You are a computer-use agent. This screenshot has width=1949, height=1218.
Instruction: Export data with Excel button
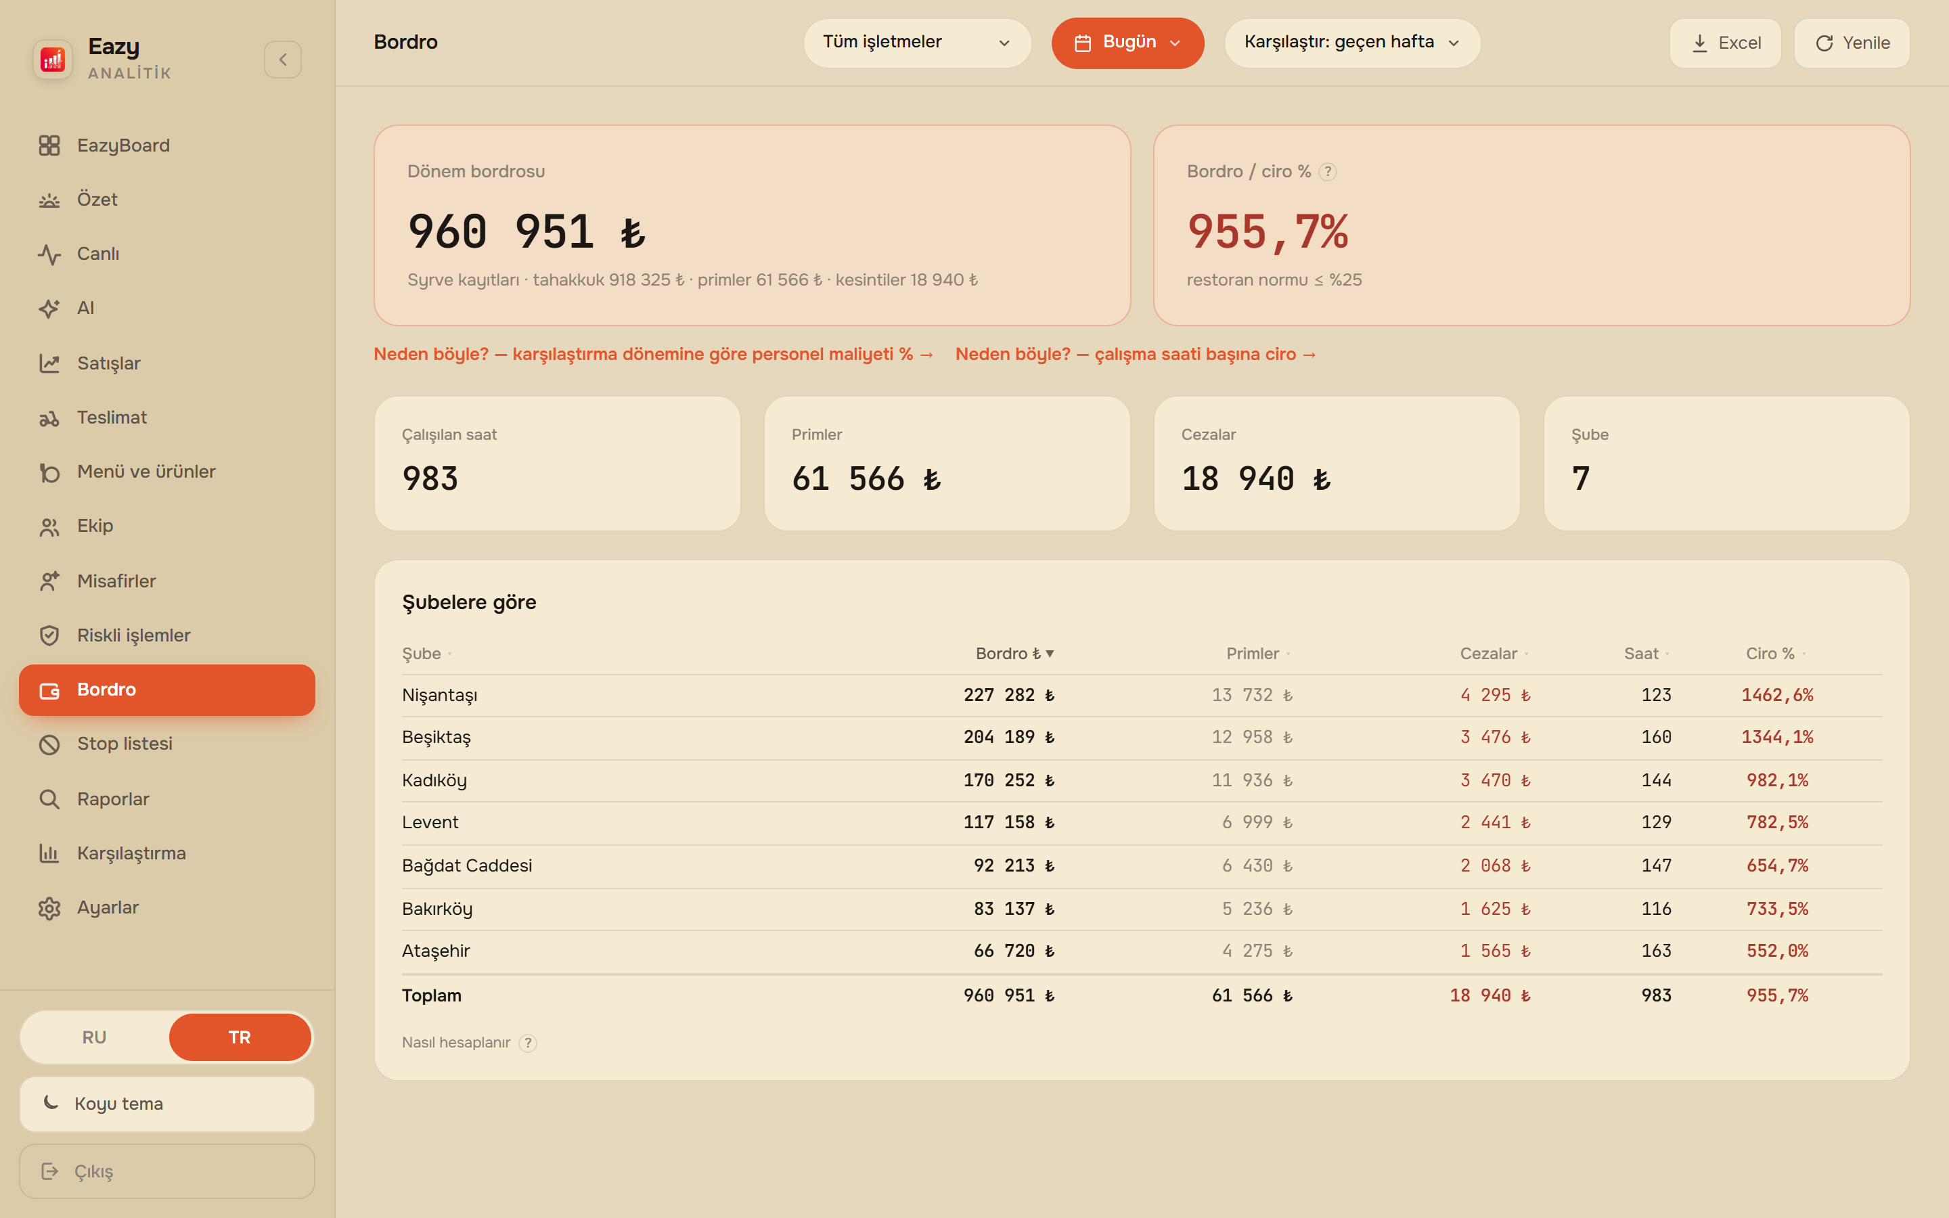1725,43
